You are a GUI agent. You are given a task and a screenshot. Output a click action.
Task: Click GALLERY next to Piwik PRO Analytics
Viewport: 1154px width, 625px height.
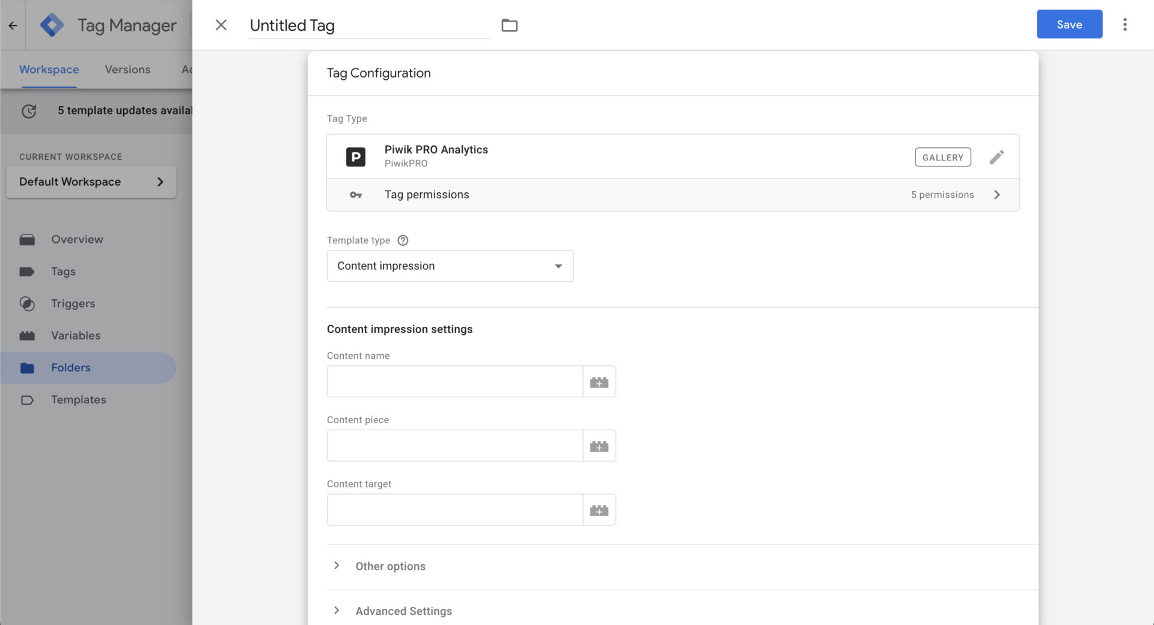click(x=942, y=157)
